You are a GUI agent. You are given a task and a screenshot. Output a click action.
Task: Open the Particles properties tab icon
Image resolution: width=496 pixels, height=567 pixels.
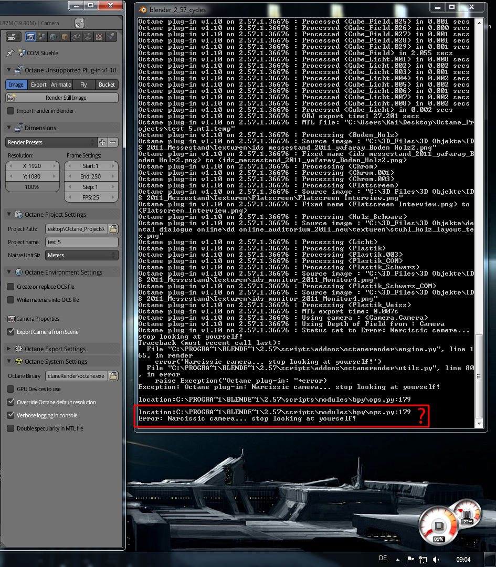tap(111, 37)
